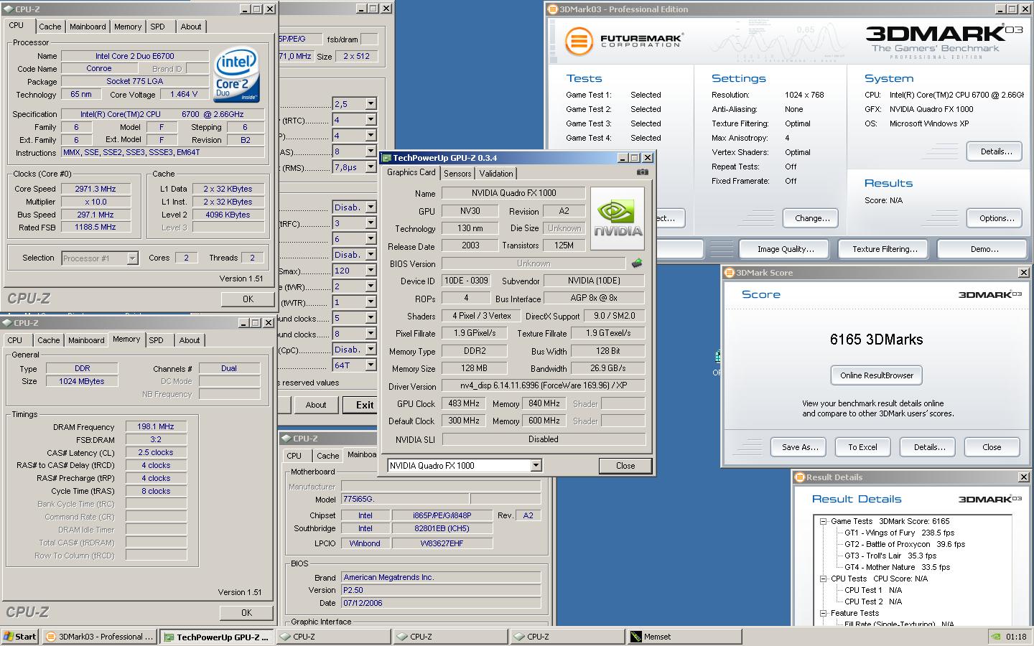The image size is (1034, 646).
Task: Click OK in the CPU-Z Memory window
Action: tap(246, 613)
